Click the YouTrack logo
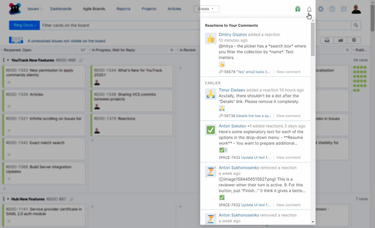The width and height of the screenshot is (375, 228). pyautogui.click(x=14, y=9)
